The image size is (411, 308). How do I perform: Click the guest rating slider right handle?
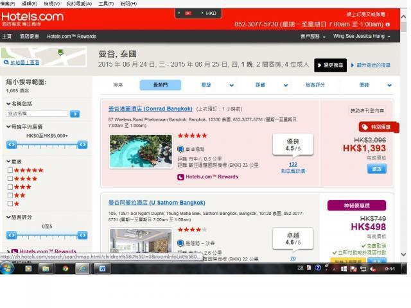coord(82,235)
